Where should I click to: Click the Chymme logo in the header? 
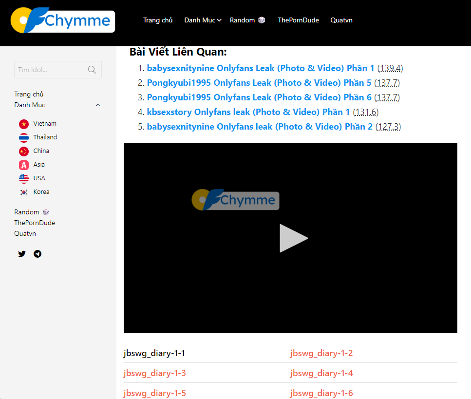(63, 20)
